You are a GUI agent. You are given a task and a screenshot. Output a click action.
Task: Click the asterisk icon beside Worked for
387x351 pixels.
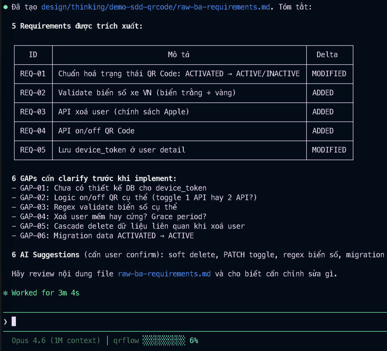[5, 293]
